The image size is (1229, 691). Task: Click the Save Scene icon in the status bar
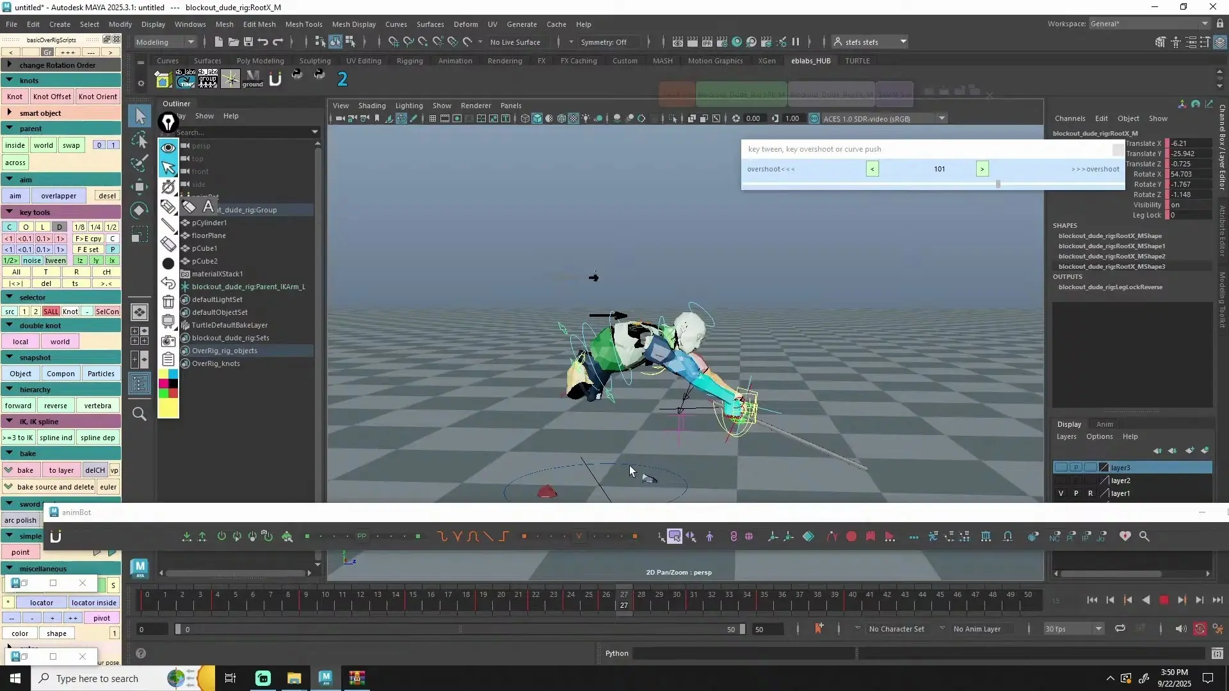point(248,42)
